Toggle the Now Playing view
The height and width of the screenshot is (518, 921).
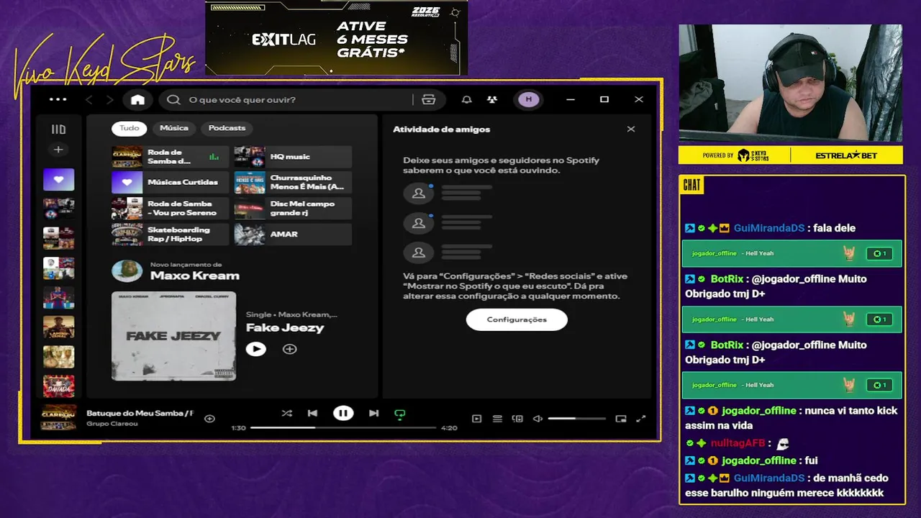476,419
